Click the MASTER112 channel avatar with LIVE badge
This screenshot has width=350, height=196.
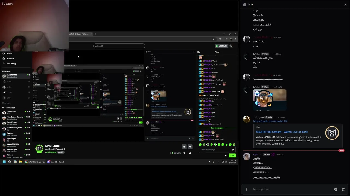tap(39, 149)
